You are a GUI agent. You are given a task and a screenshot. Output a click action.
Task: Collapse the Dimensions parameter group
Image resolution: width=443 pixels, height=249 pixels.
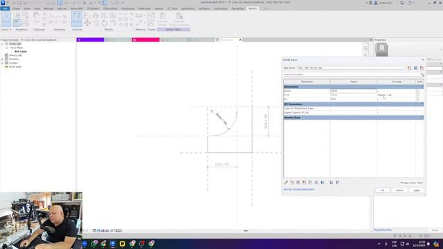point(422,86)
